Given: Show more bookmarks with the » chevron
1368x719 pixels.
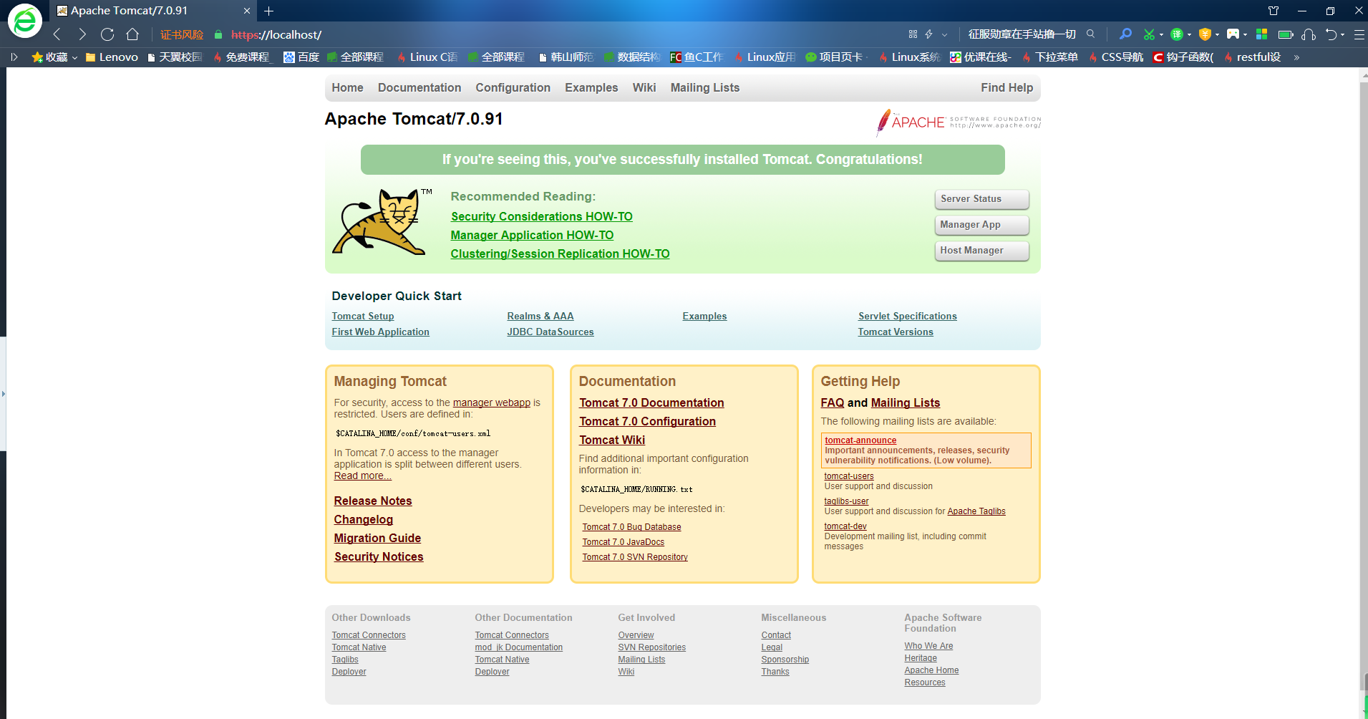Looking at the screenshot, I should 1296,57.
